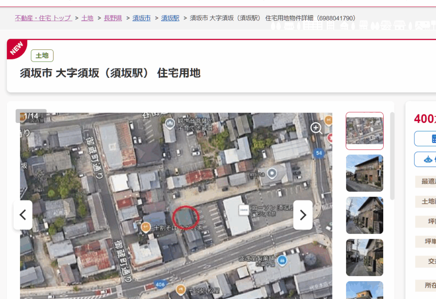Pick the partially visible fifth thumbnail at bottom
The height and width of the screenshot is (299, 436).
(364, 290)
